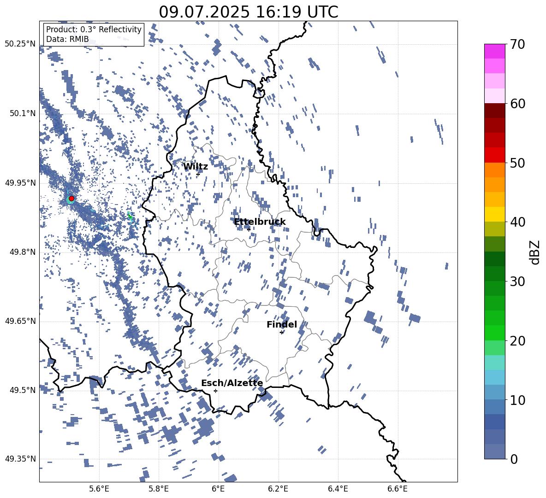Click the colorbar tick value 30
The image size is (546, 498).
(517, 281)
